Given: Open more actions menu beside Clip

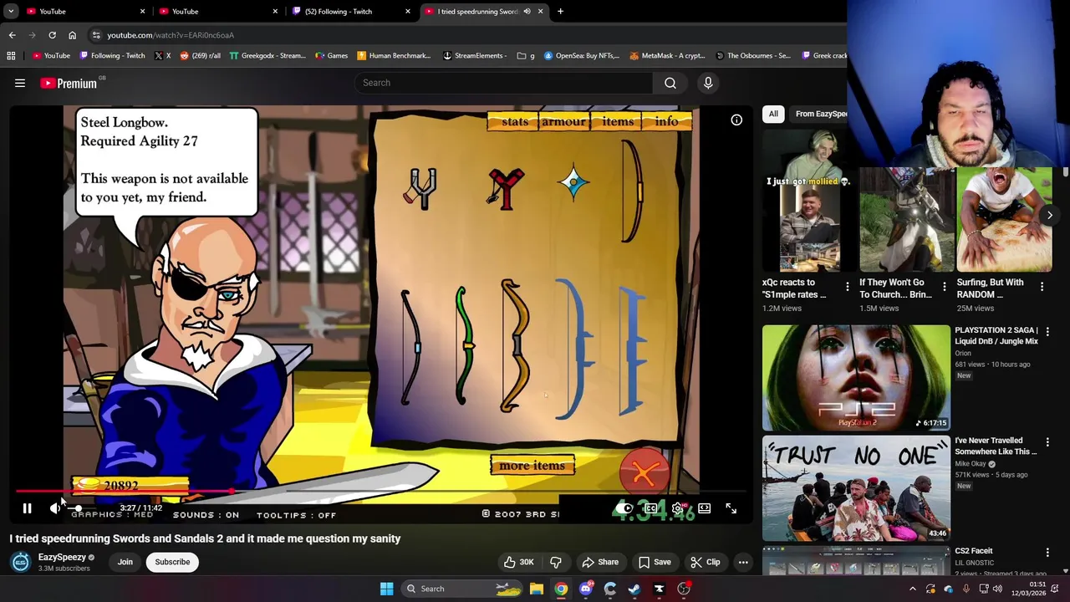Looking at the screenshot, I should pos(743,562).
